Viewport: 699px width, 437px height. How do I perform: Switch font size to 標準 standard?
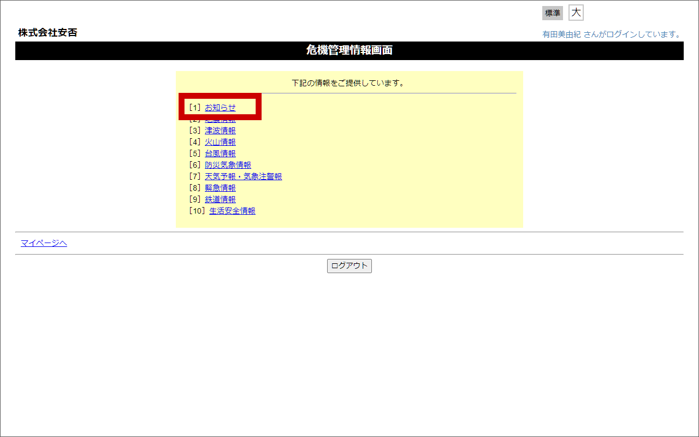coord(552,13)
